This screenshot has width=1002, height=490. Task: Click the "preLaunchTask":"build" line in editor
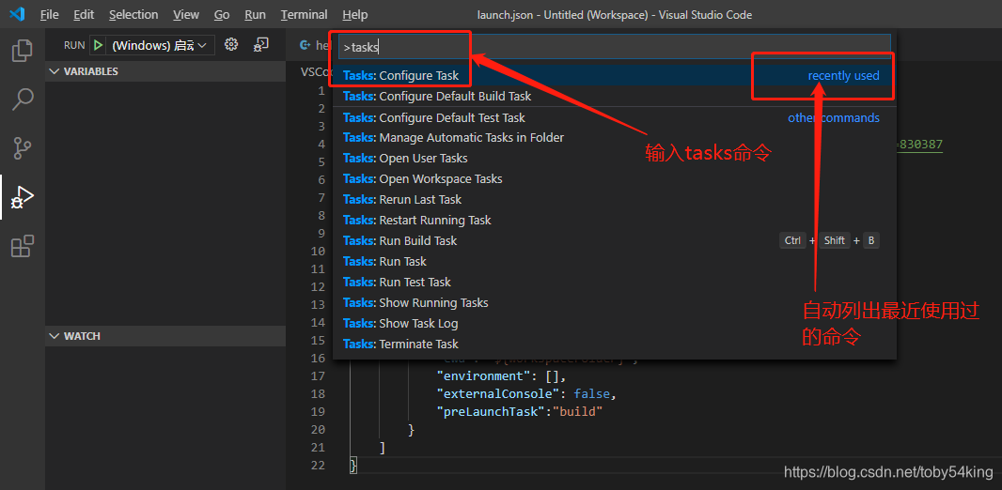click(x=520, y=411)
